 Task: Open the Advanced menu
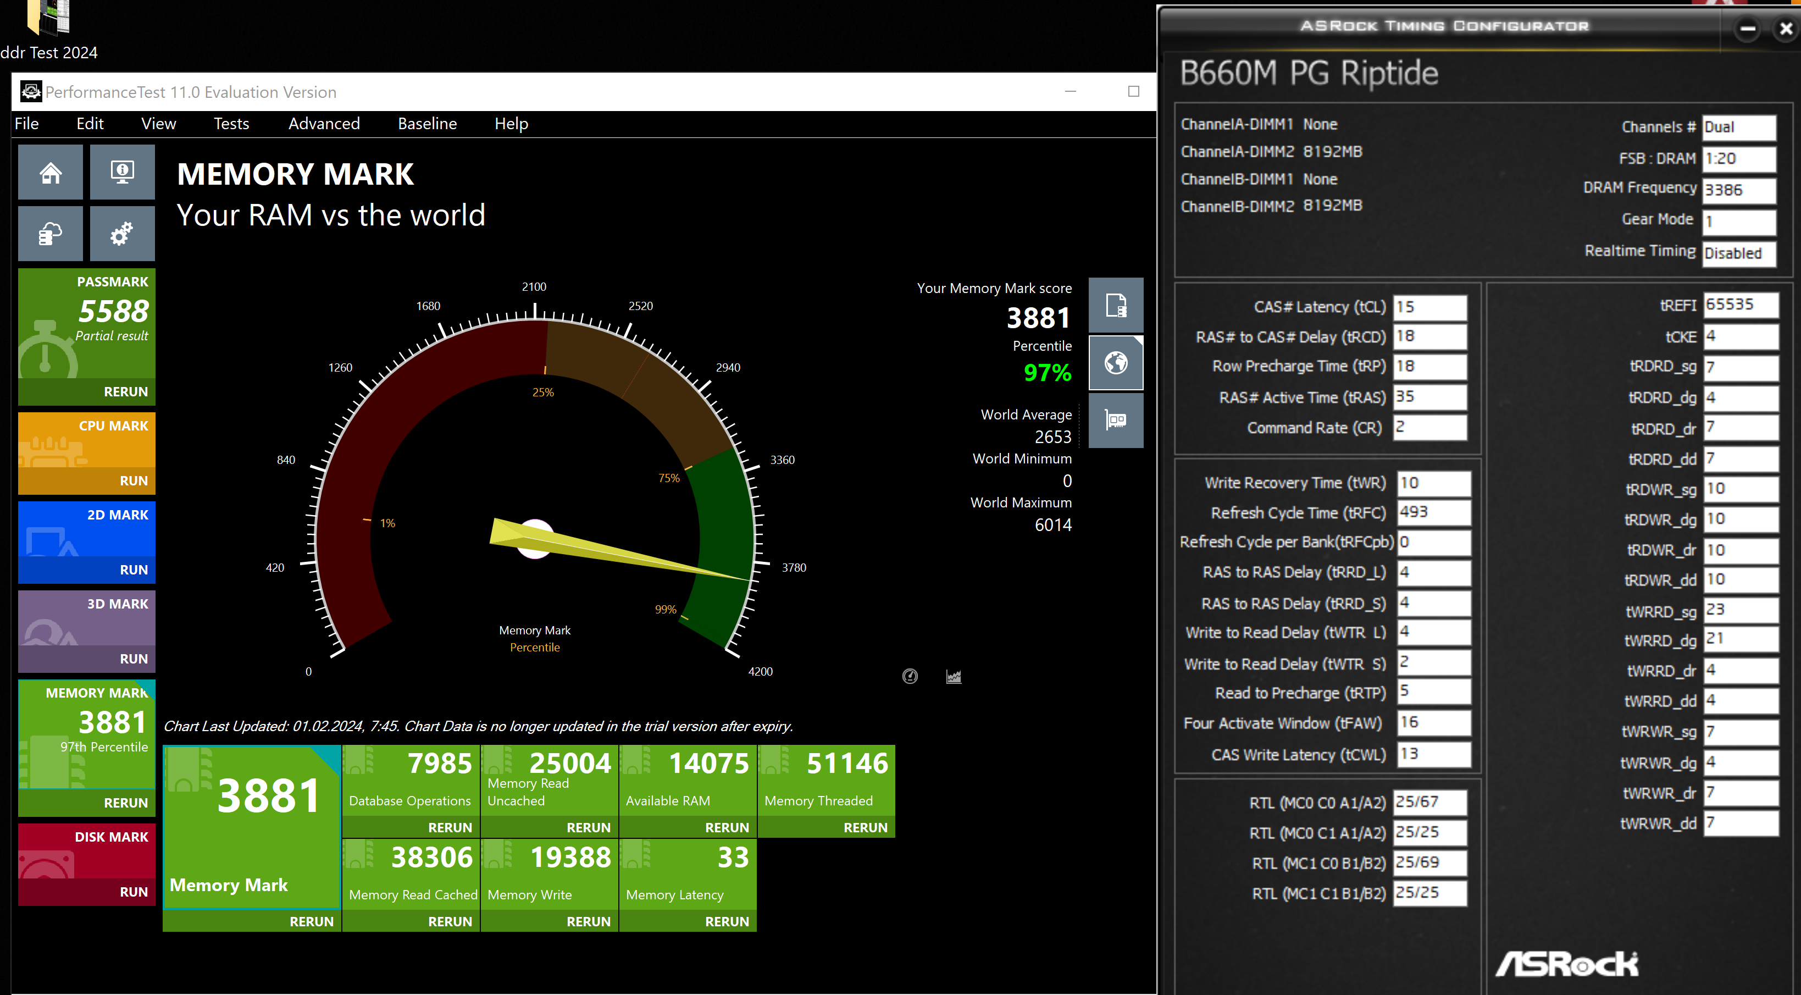324,124
